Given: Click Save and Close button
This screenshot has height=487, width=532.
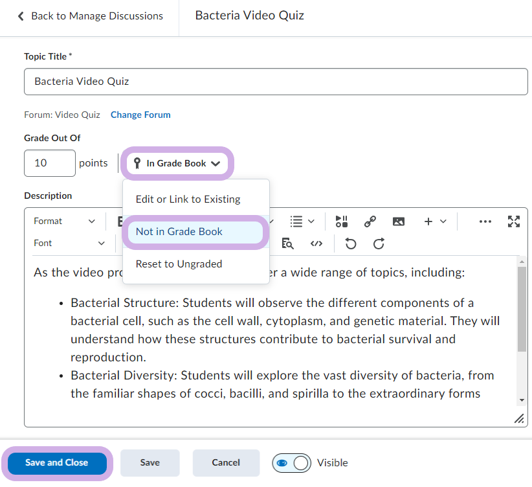Looking at the screenshot, I should pyautogui.click(x=56, y=463).
